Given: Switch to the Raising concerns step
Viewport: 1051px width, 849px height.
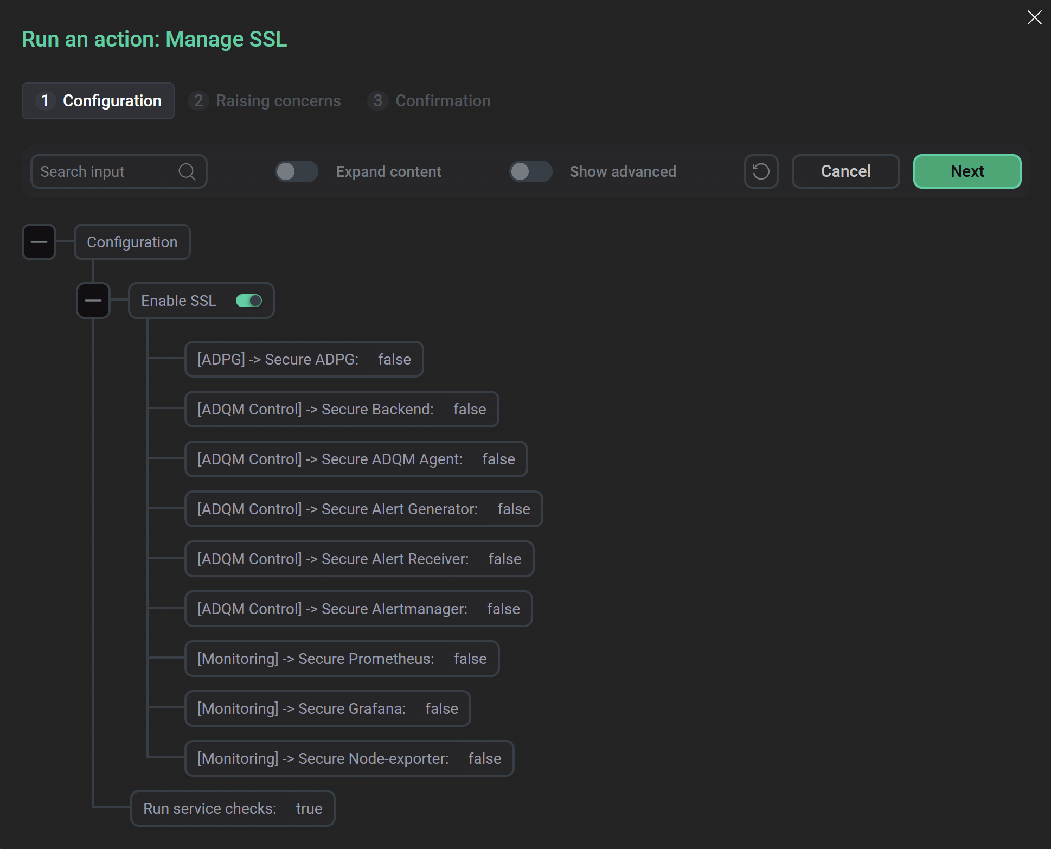Looking at the screenshot, I should tap(265, 101).
